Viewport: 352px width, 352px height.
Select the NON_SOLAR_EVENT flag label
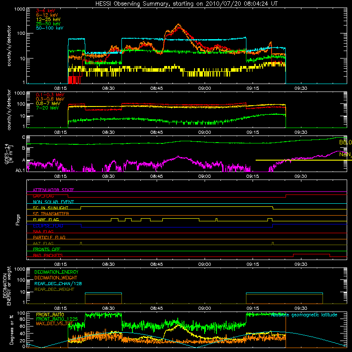tap(53, 202)
